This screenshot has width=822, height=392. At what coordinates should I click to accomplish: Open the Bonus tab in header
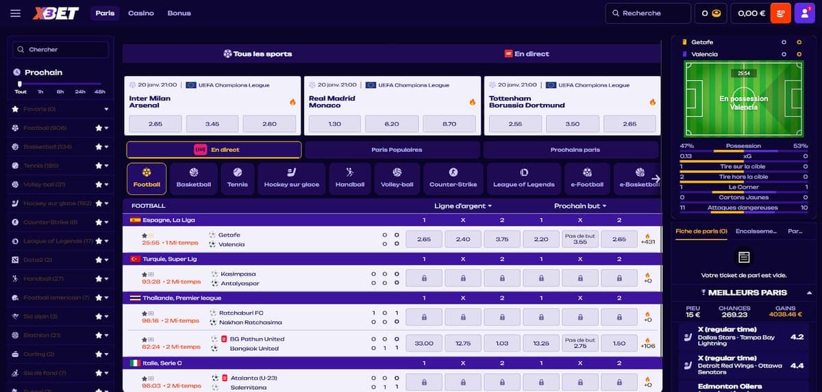179,13
